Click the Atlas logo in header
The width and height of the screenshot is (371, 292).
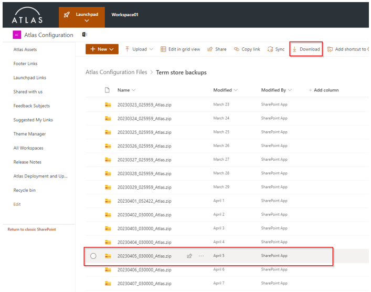tap(27, 14)
